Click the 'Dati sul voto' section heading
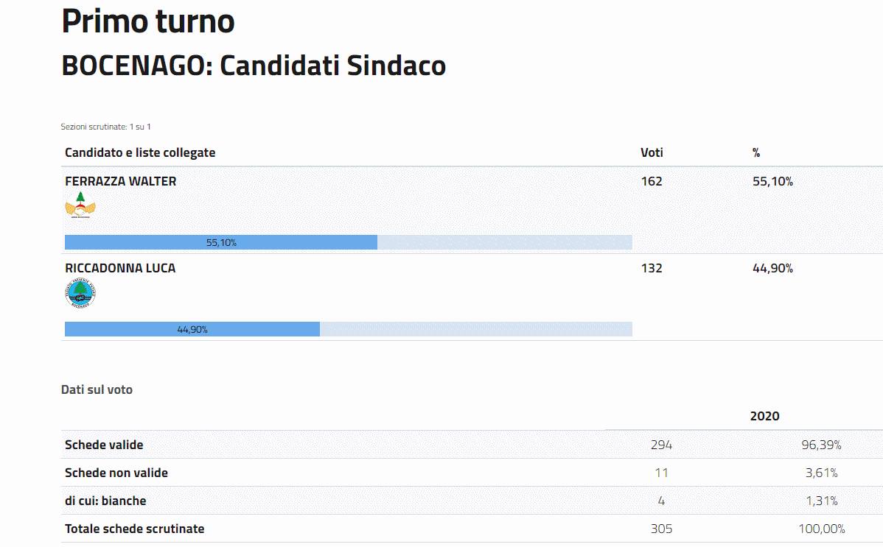The image size is (883, 547). [x=97, y=389]
